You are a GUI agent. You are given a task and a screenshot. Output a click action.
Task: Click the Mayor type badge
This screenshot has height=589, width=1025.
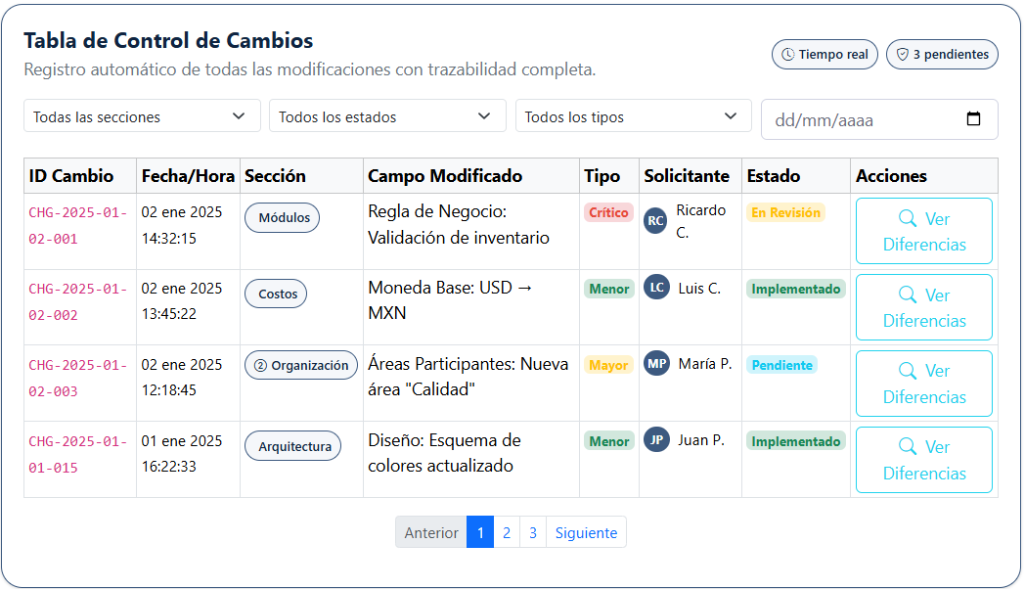click(608, 365)
